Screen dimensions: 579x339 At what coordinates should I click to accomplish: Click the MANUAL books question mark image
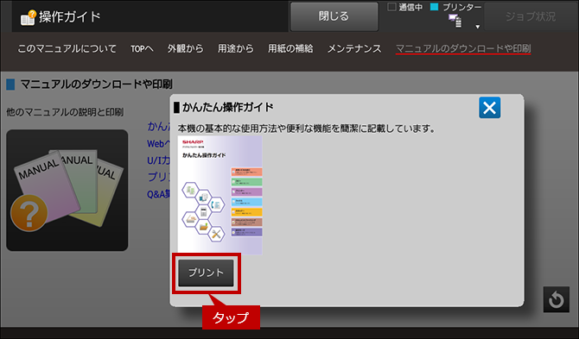click(67, 190)
